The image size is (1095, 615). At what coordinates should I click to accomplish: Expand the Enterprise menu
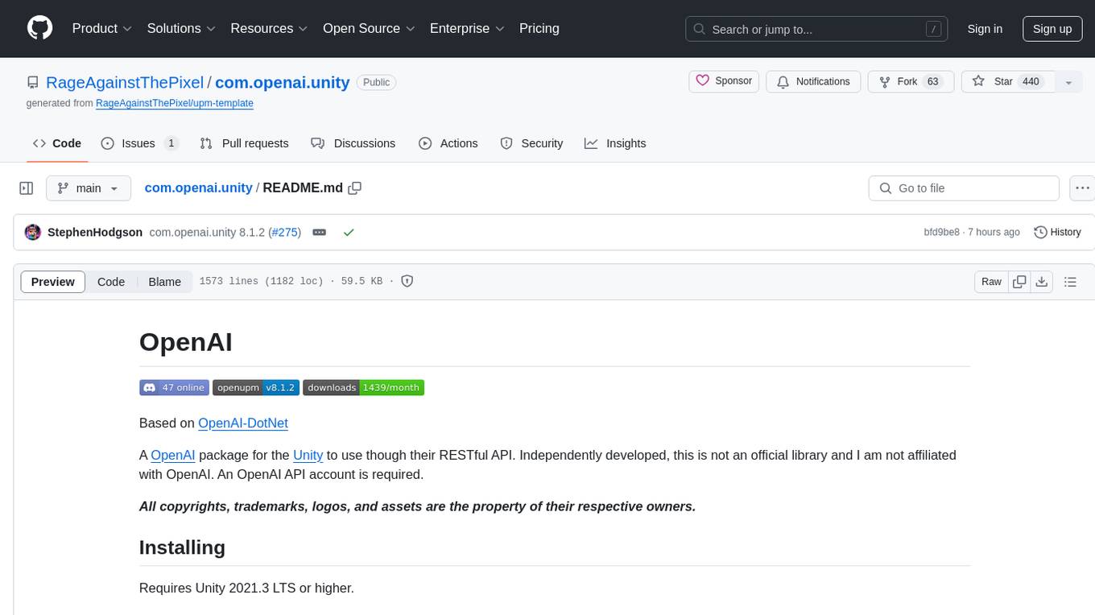click(467, 29)
